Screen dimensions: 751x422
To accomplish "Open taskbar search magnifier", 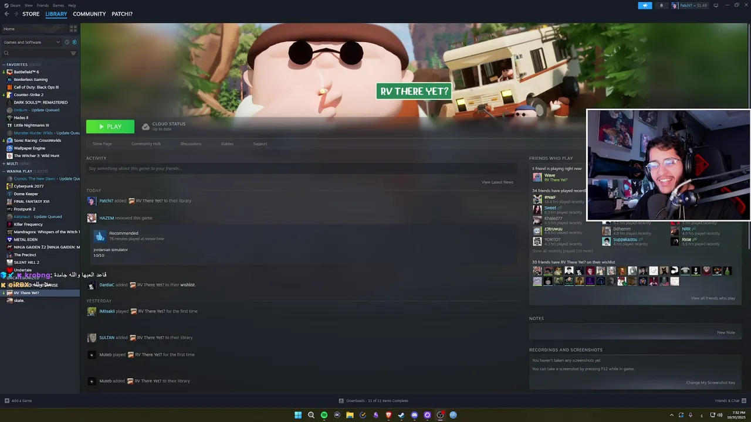I will 311,415.
